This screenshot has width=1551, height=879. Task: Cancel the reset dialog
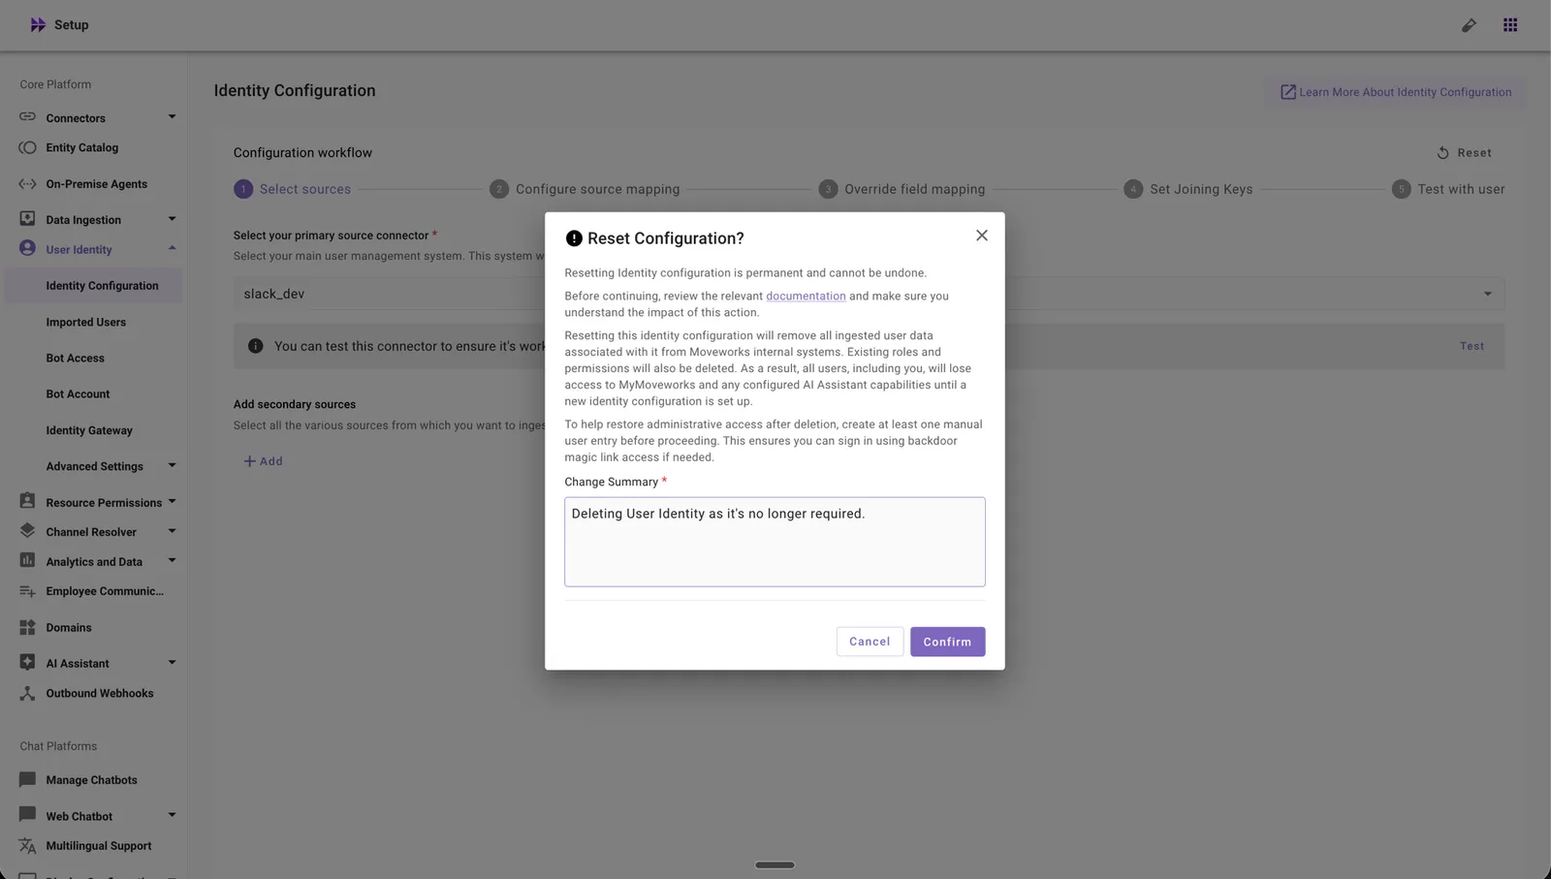click(x=870, y=642)
